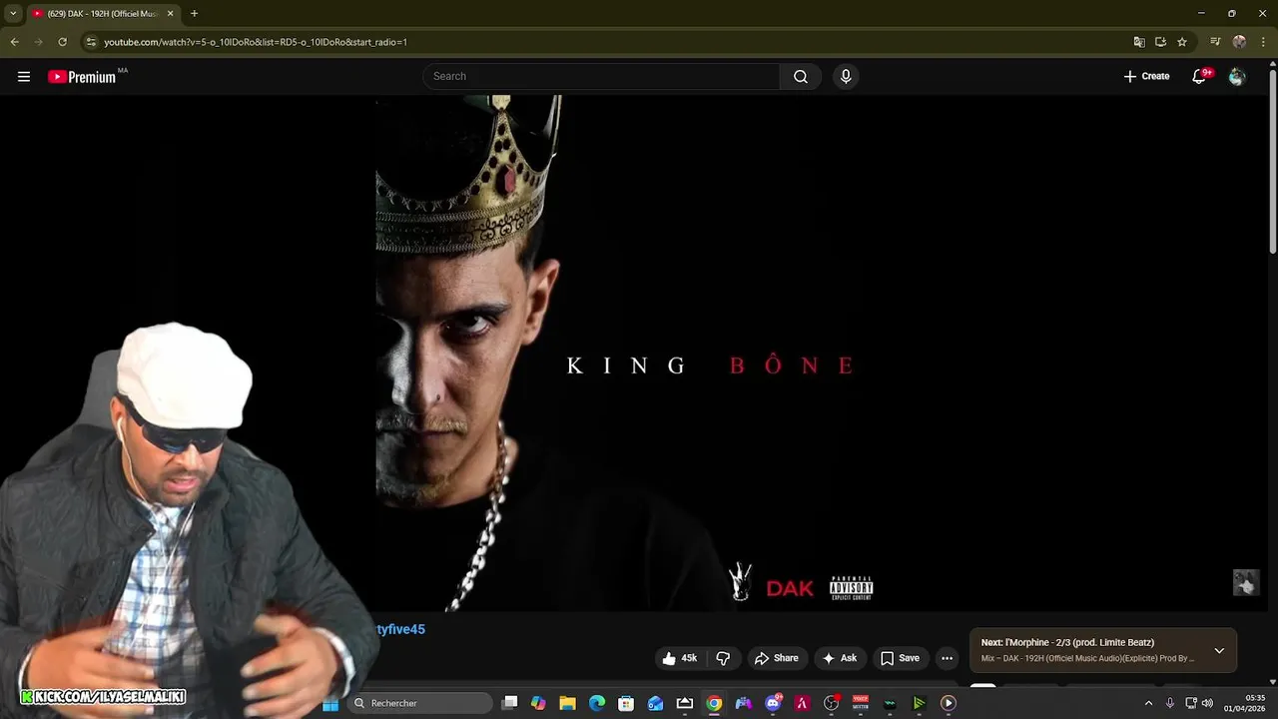The height and width of the screenshot is (719, 1278).
Task: Click the YouTube search input field
Action: click(x=602, y=76)
